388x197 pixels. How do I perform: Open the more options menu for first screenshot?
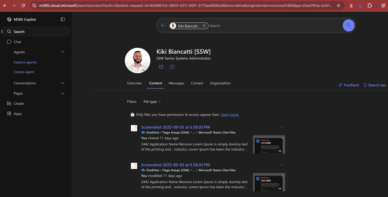[282, 127]
